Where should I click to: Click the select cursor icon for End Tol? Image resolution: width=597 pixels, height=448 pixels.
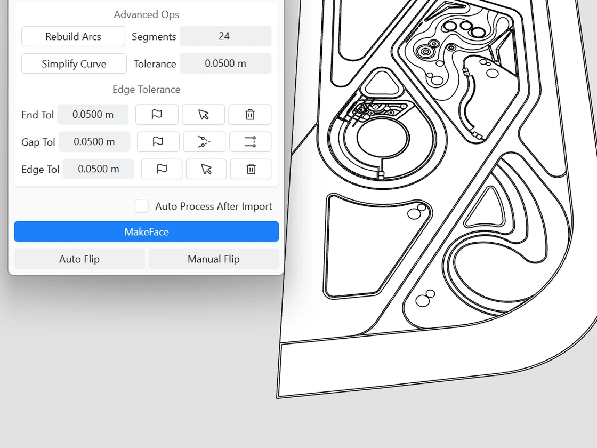[203, 115]
